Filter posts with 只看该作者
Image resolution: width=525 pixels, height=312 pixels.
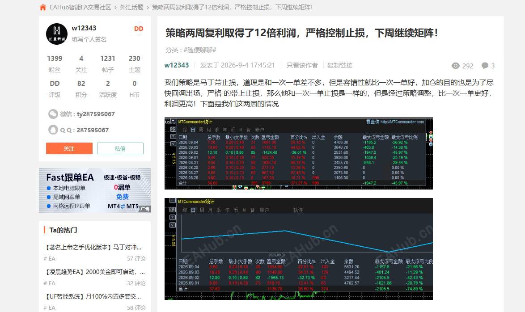(302, 65)
